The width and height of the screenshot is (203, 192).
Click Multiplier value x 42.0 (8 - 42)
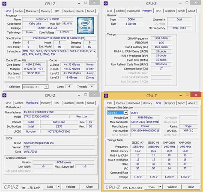[33, 69]
